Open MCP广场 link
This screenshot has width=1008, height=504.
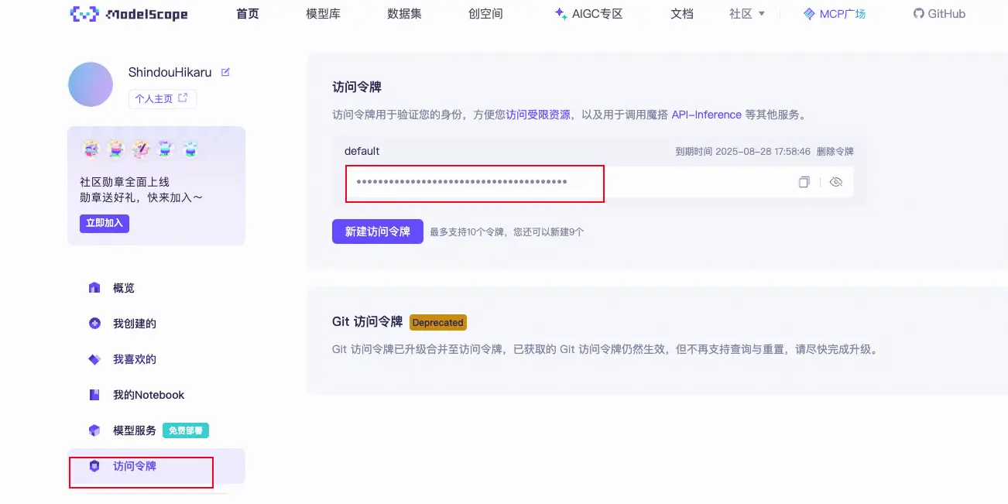coord(835,14)
